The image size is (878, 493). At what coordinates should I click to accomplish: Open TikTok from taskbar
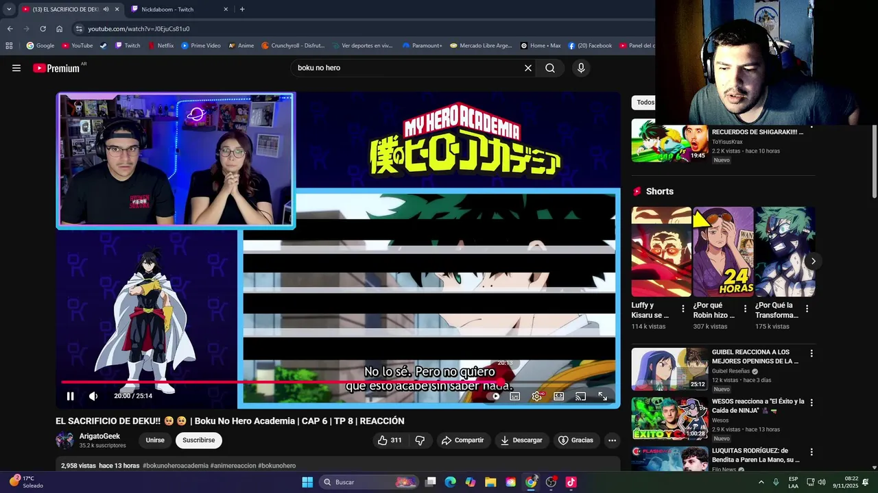pyautogui.click(x=571, y=482)
